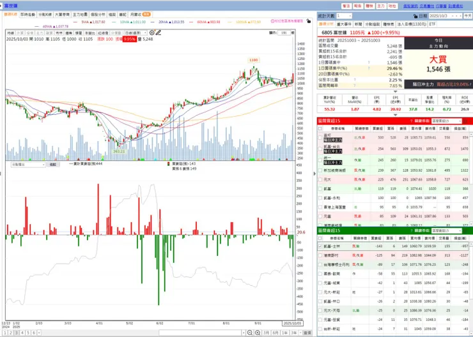Open help icon for 1日籌碼集中(%)

369,68
